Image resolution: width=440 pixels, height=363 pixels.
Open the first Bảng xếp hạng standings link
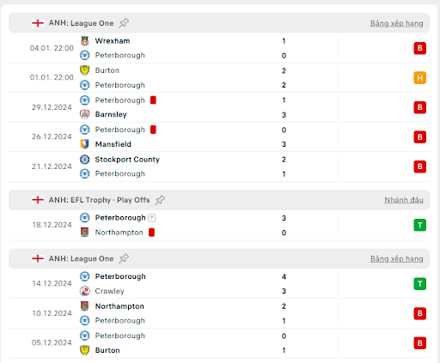click(396, 23)
